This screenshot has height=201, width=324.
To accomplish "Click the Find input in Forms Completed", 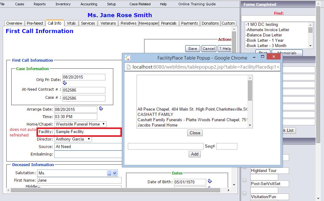I will pyautogui.click(x=278, y=19).
